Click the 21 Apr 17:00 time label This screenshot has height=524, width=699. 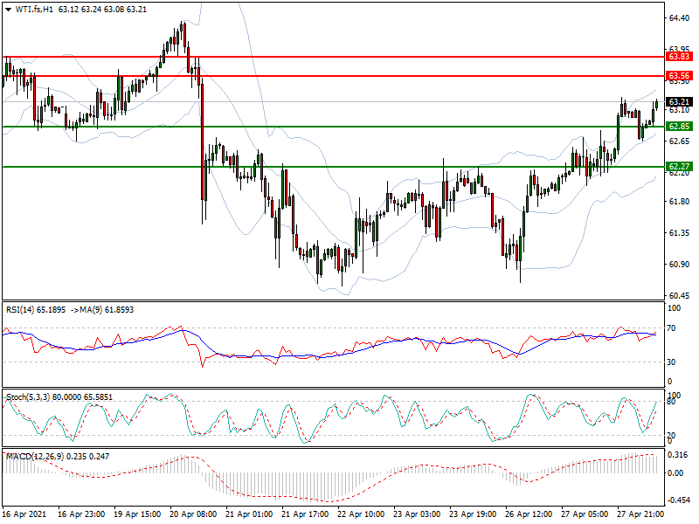pos(305,514)
